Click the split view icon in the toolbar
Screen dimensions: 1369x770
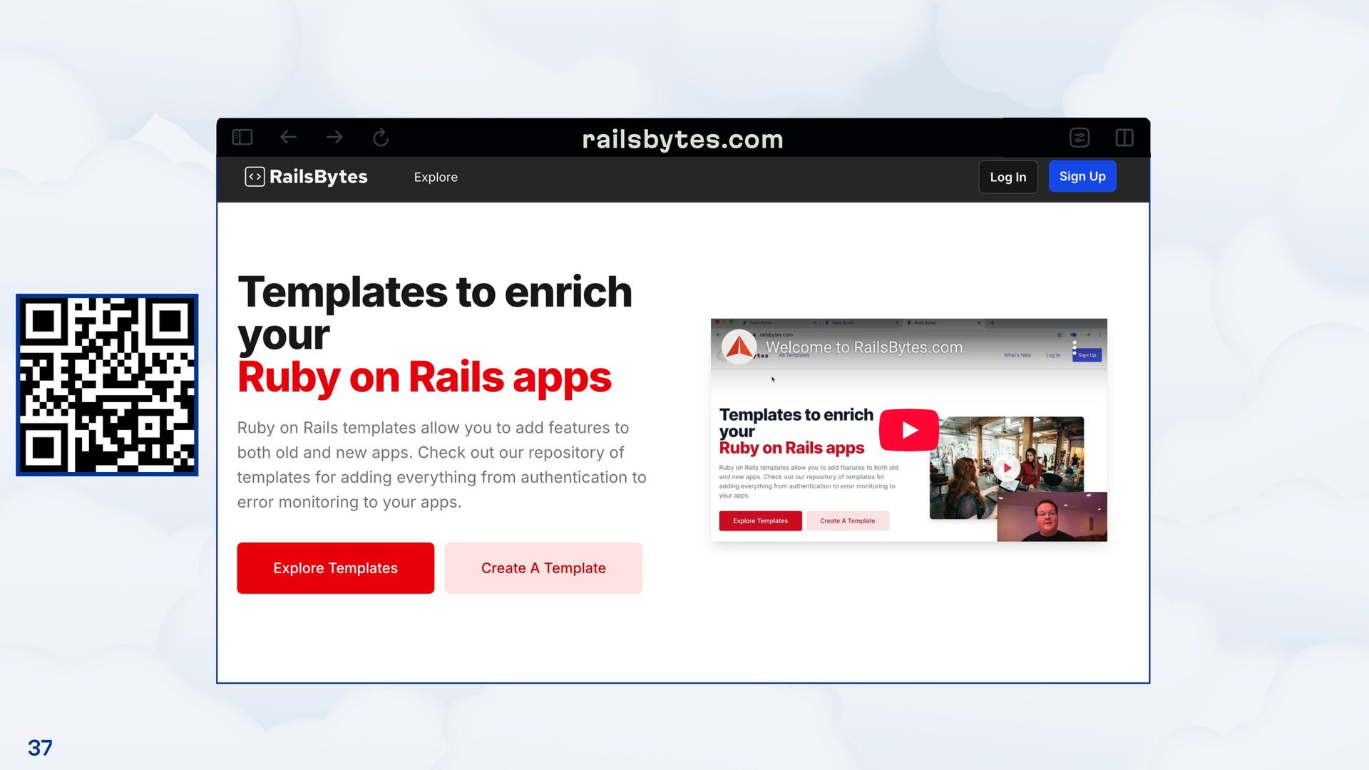[1124, 137]
